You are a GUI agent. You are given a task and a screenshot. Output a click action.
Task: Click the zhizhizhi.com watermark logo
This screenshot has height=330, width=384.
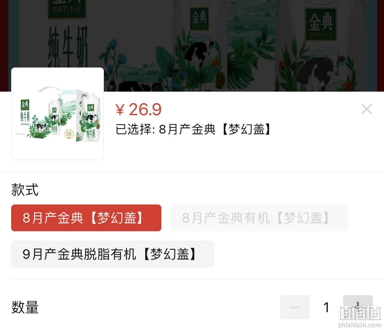pyautogui.click(x=360, y=316)
